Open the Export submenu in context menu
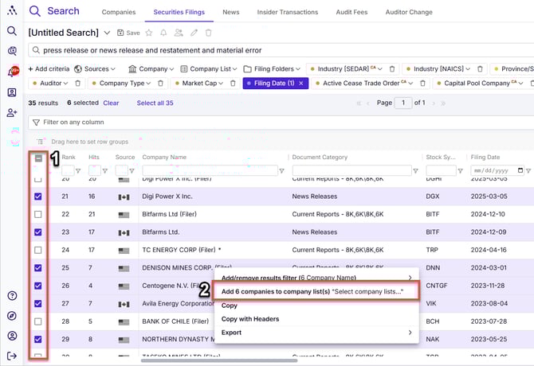This screenshot has width=534, height=366. point(316,333)
